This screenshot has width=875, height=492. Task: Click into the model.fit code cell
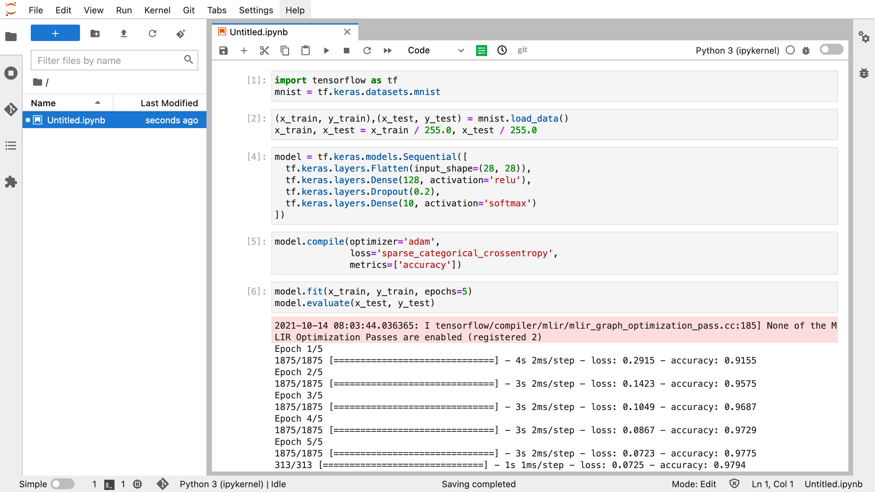click(x=554, y=297)
